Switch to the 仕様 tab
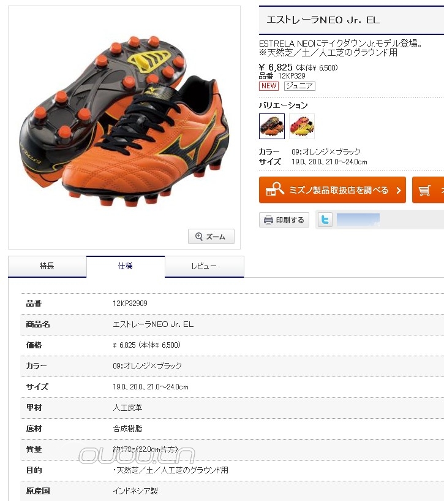 coord(126,267)
